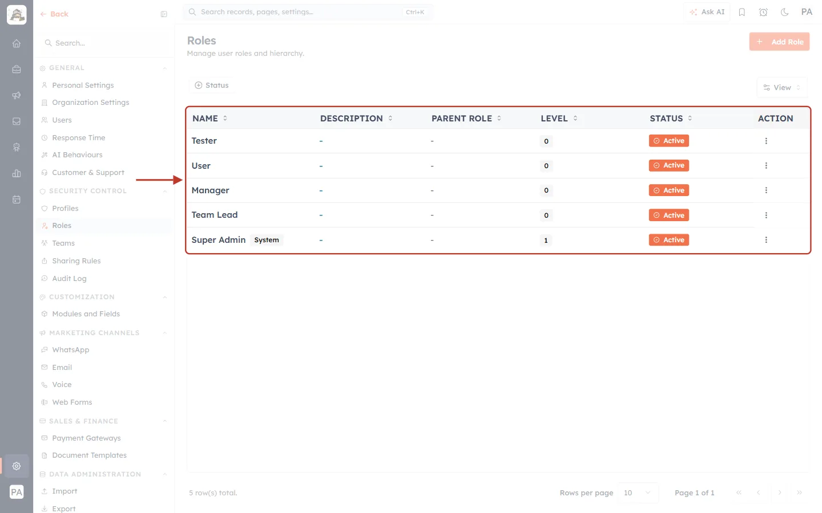Focus the global search records field
The height and width of the screenshot is (513, 822).
pos(308,12)
